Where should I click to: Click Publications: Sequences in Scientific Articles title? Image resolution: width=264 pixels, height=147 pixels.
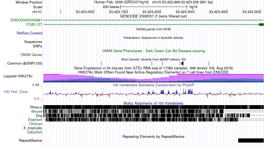(153, 38)
